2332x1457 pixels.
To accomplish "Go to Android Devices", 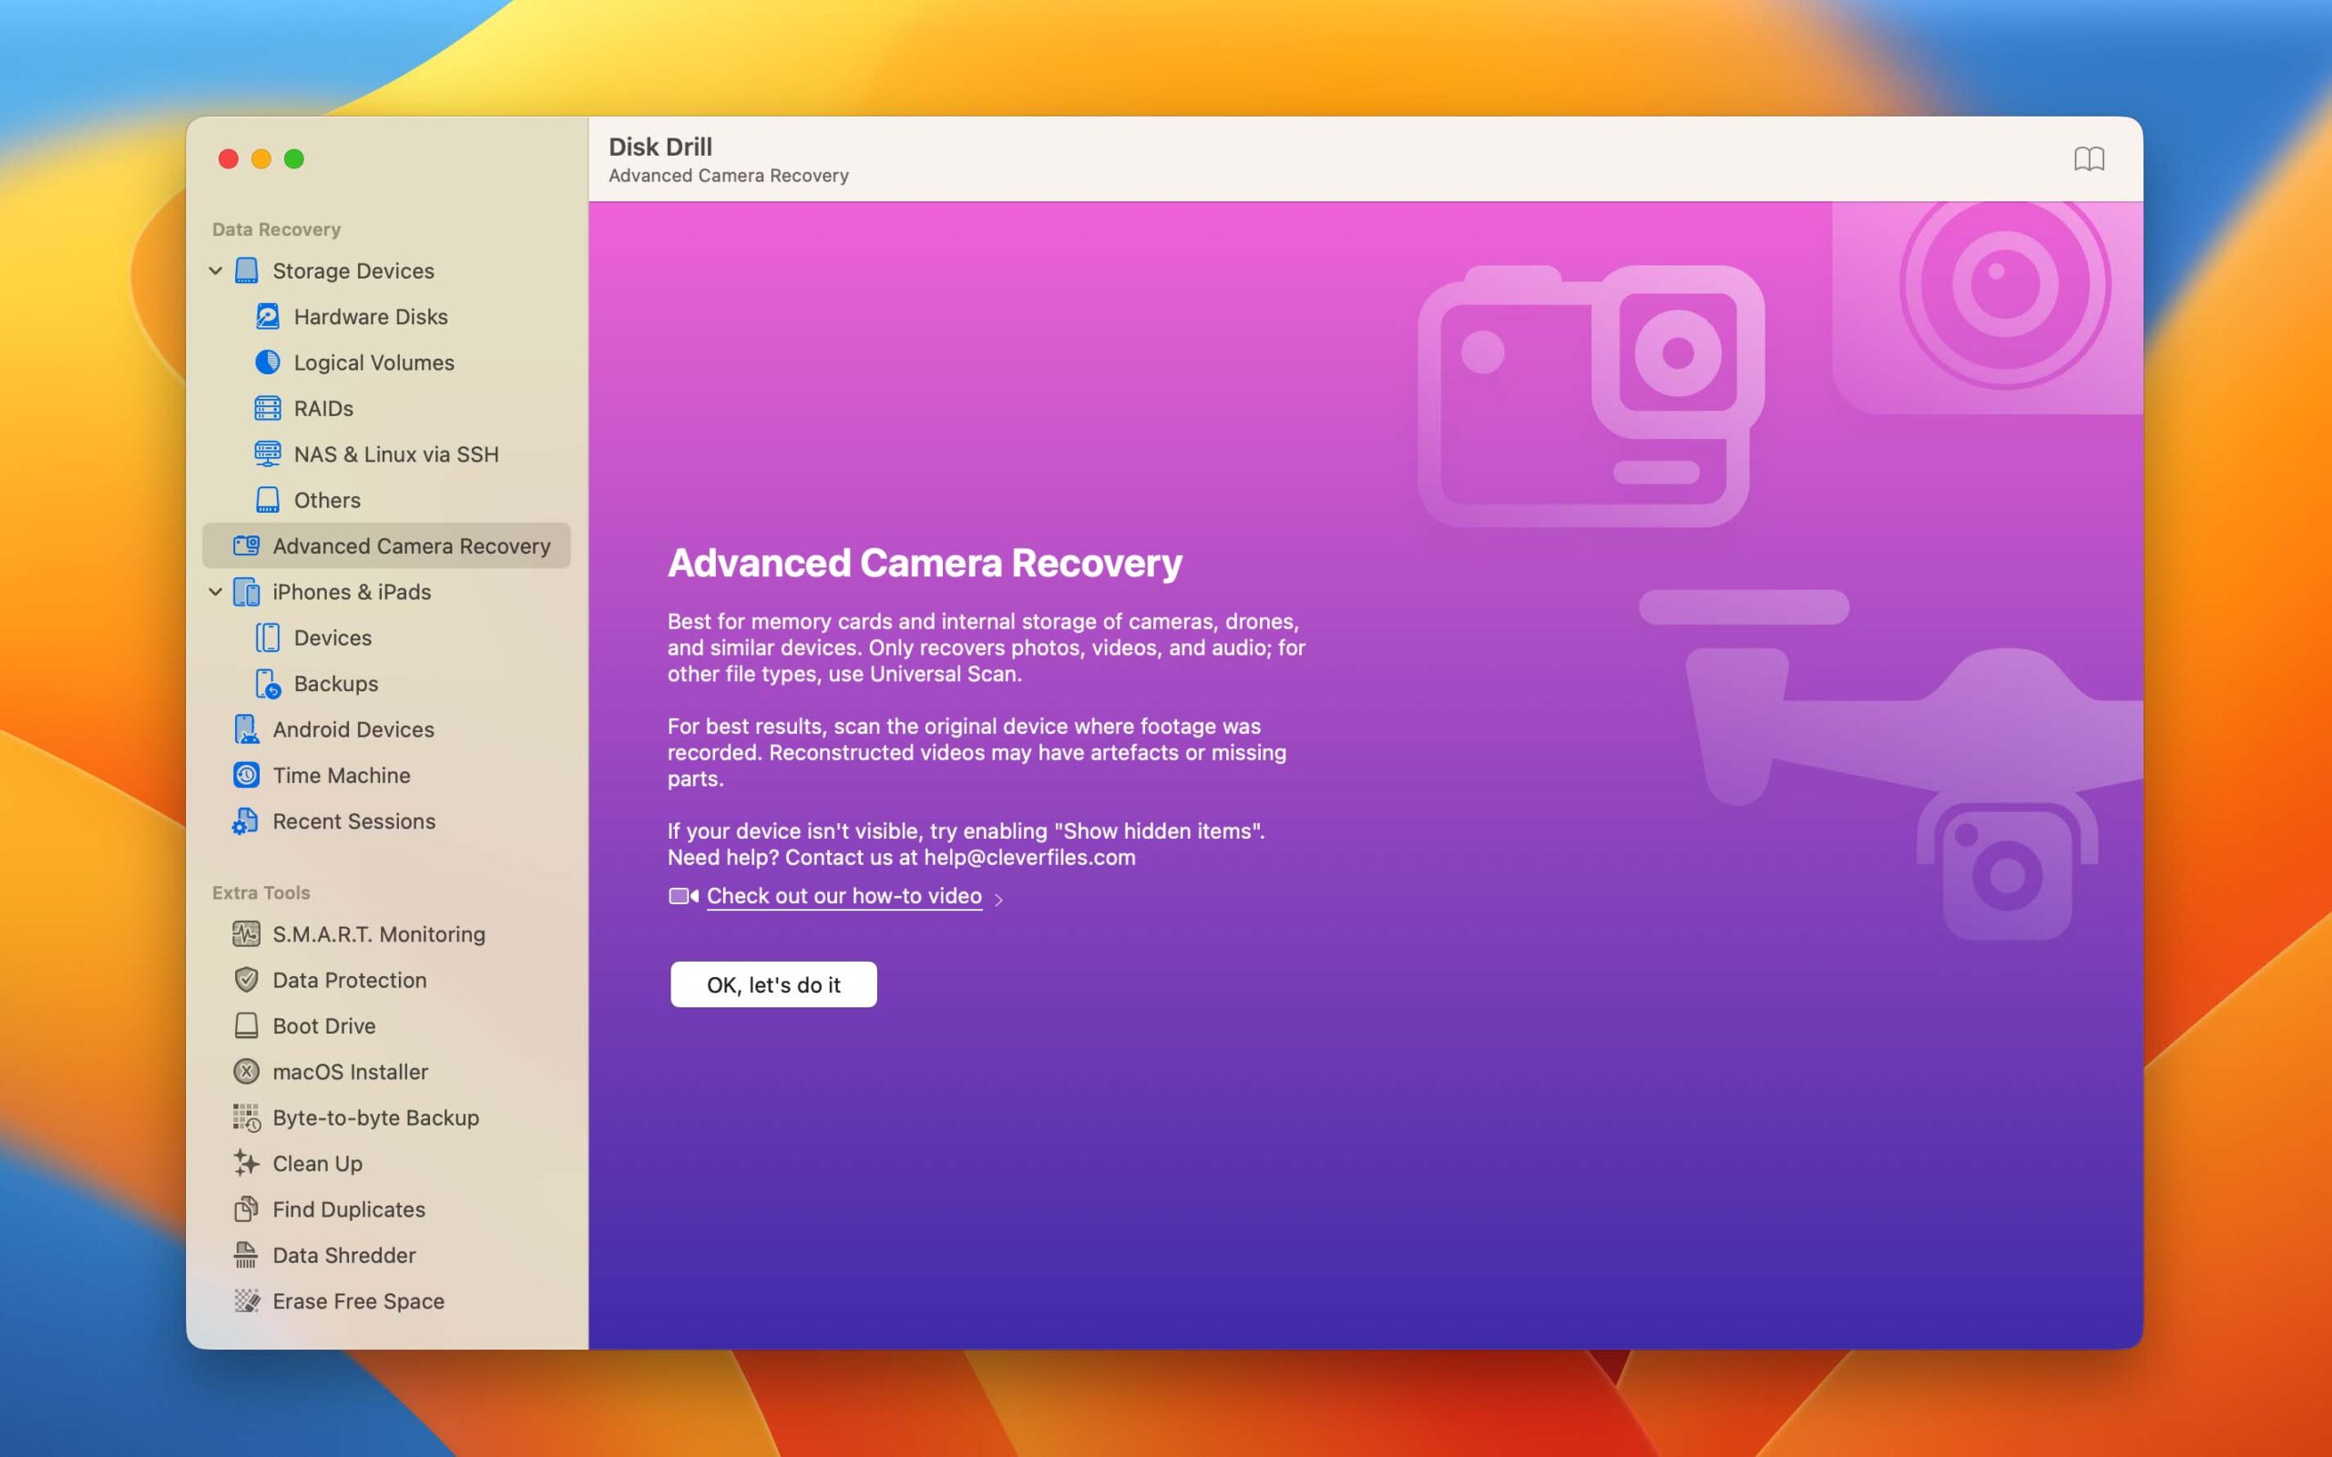I will (386, 729).
